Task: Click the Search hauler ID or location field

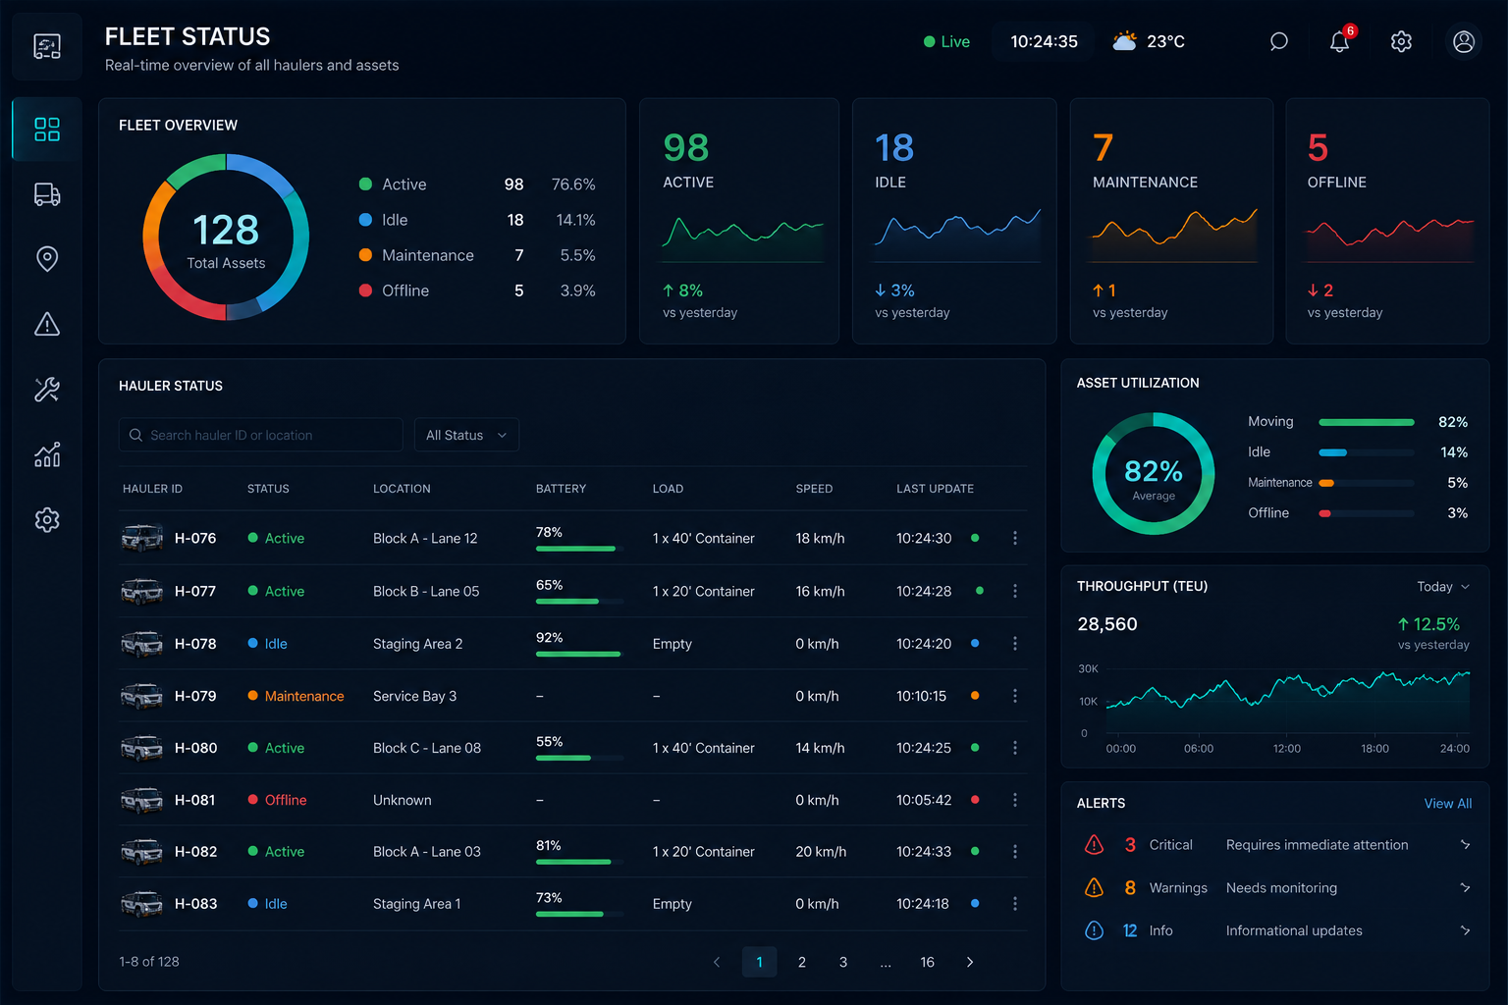Action: [261, 435]
